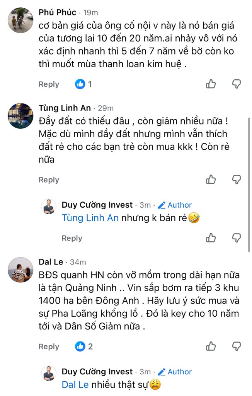Image resolution: width=252 pixels, height=396 pixels.
Task: Thumbs up Tùng Linh An's comment
Action: tap(211, 179)
